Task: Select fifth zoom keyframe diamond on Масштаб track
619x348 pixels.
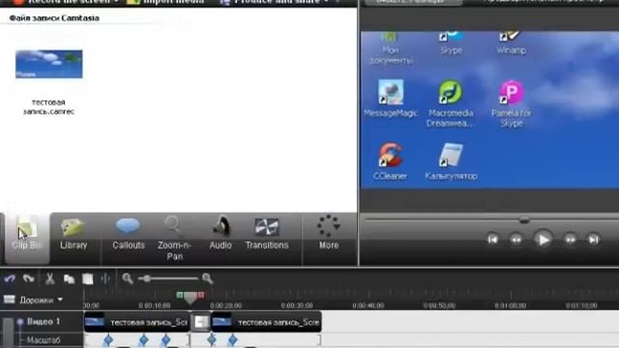Action: point(233,339)
